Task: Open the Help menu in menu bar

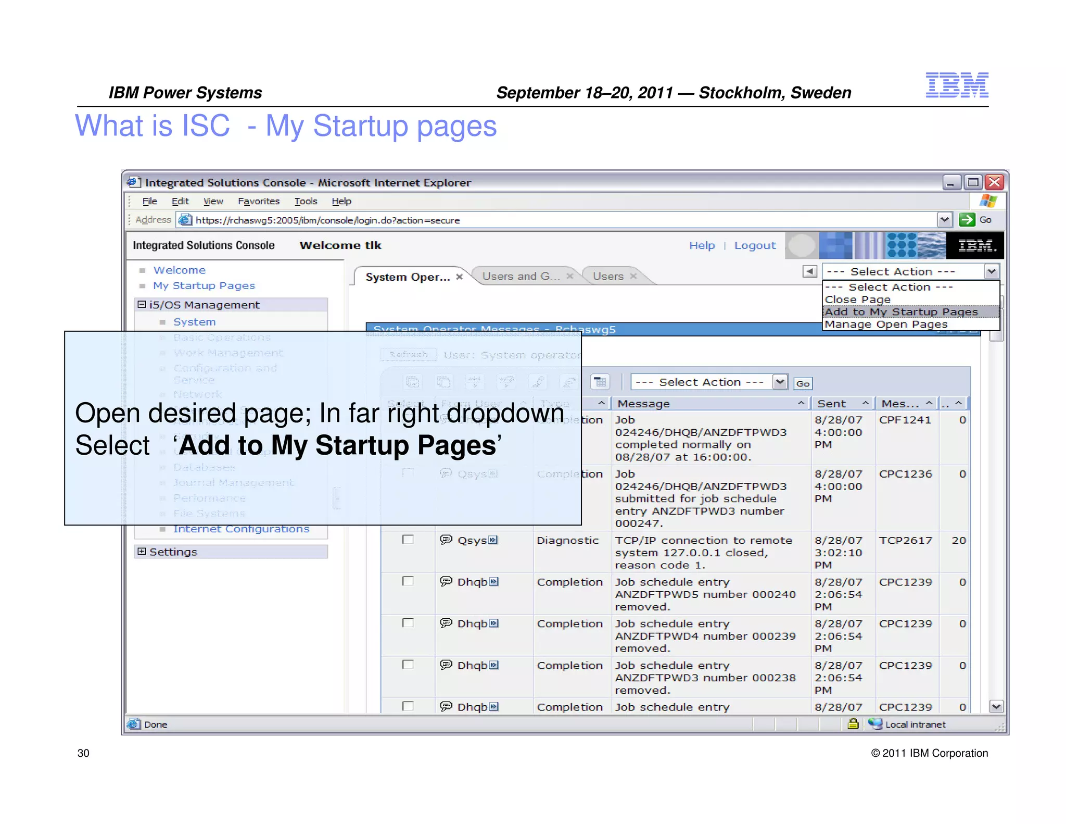Action: point(341,201)
